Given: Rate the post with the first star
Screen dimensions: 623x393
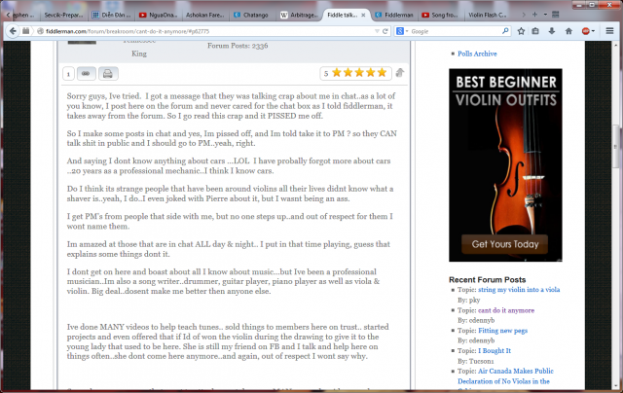Looking at the screenshot, I should coord(337,73).
